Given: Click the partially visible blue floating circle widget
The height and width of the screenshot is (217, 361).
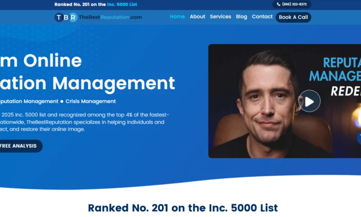Looking at the screenshot, I should (359, 137).
